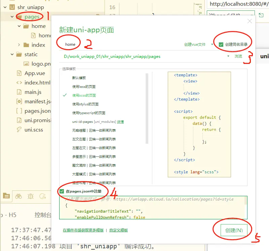Open the 自定义模板 link

click(119, 230)
